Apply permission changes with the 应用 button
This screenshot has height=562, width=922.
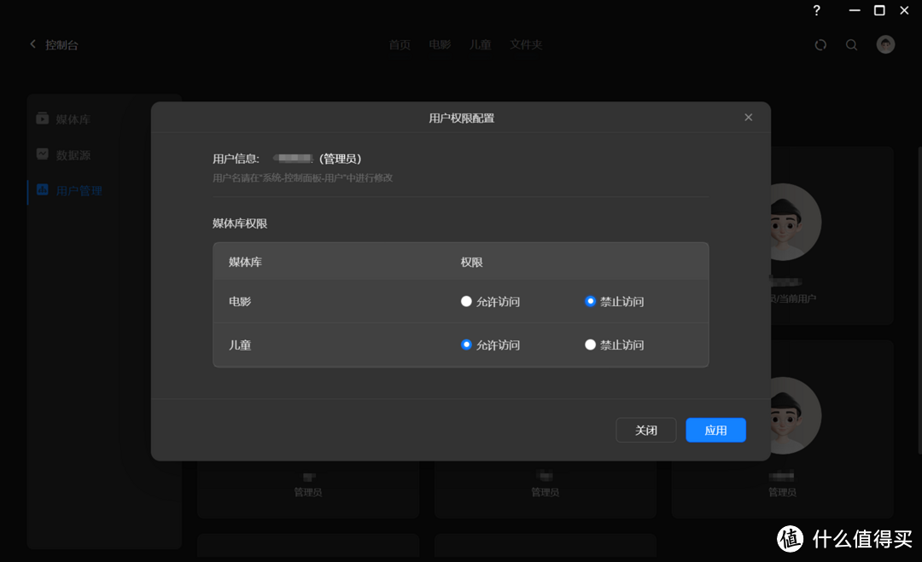[x=715, y=430]
